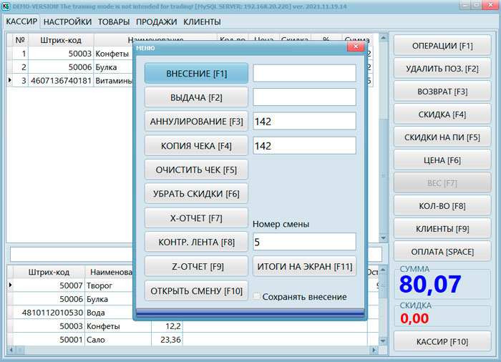
Task: Click the ВЫДАЧА [F2] button
Action: point(196,97)
